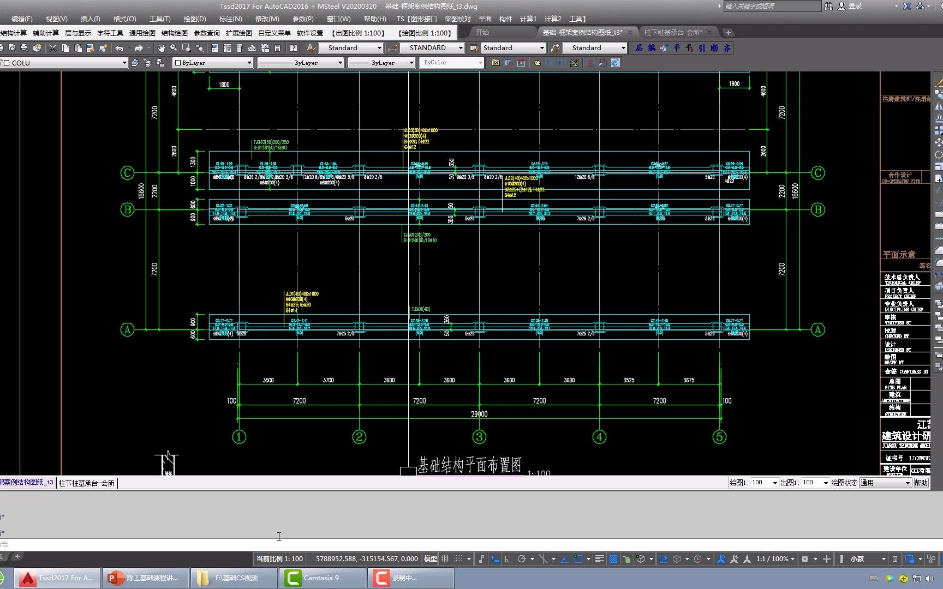
Task: Toggle lineweight display in status bar
Action: coord(599,559)
